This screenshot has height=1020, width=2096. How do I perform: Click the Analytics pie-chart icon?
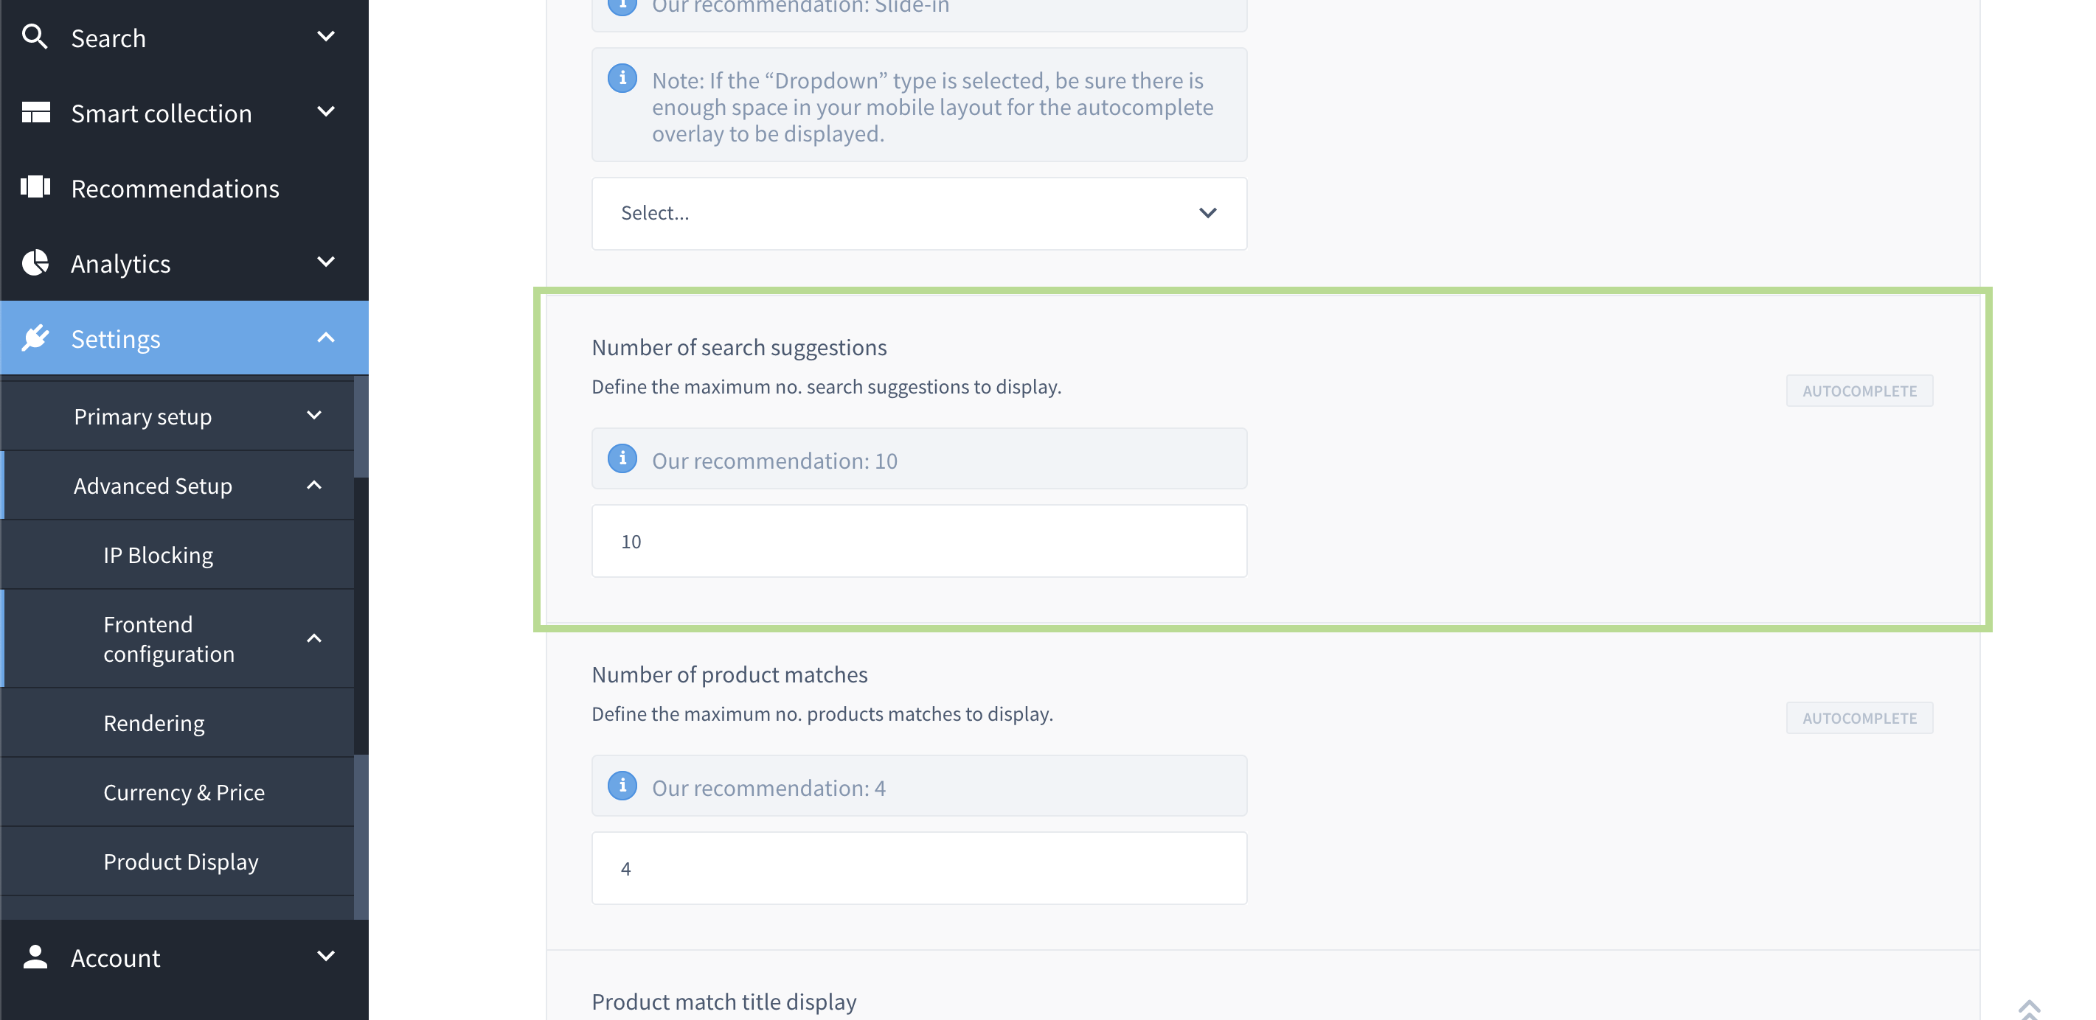click(x=36, y=262)
